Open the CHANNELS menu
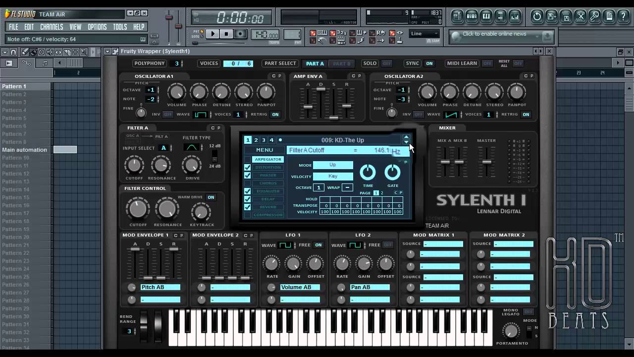 52,27
